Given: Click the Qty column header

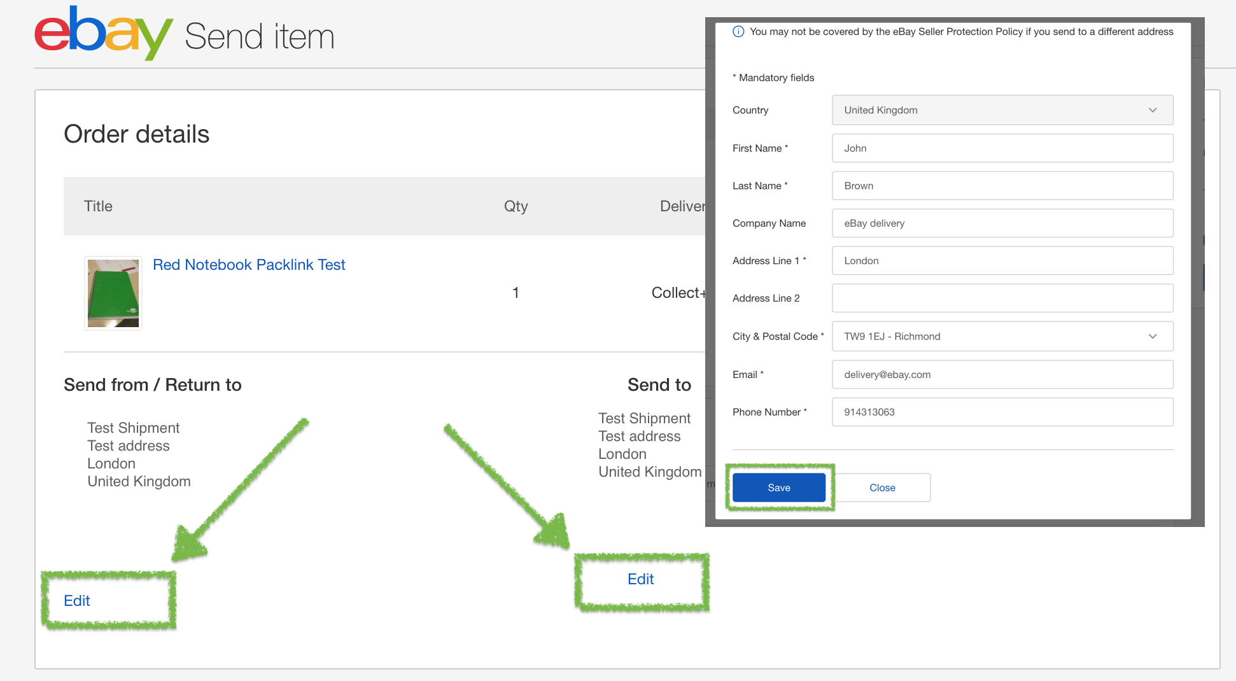Looking at the screenshot, I should [x=516, y=206].
